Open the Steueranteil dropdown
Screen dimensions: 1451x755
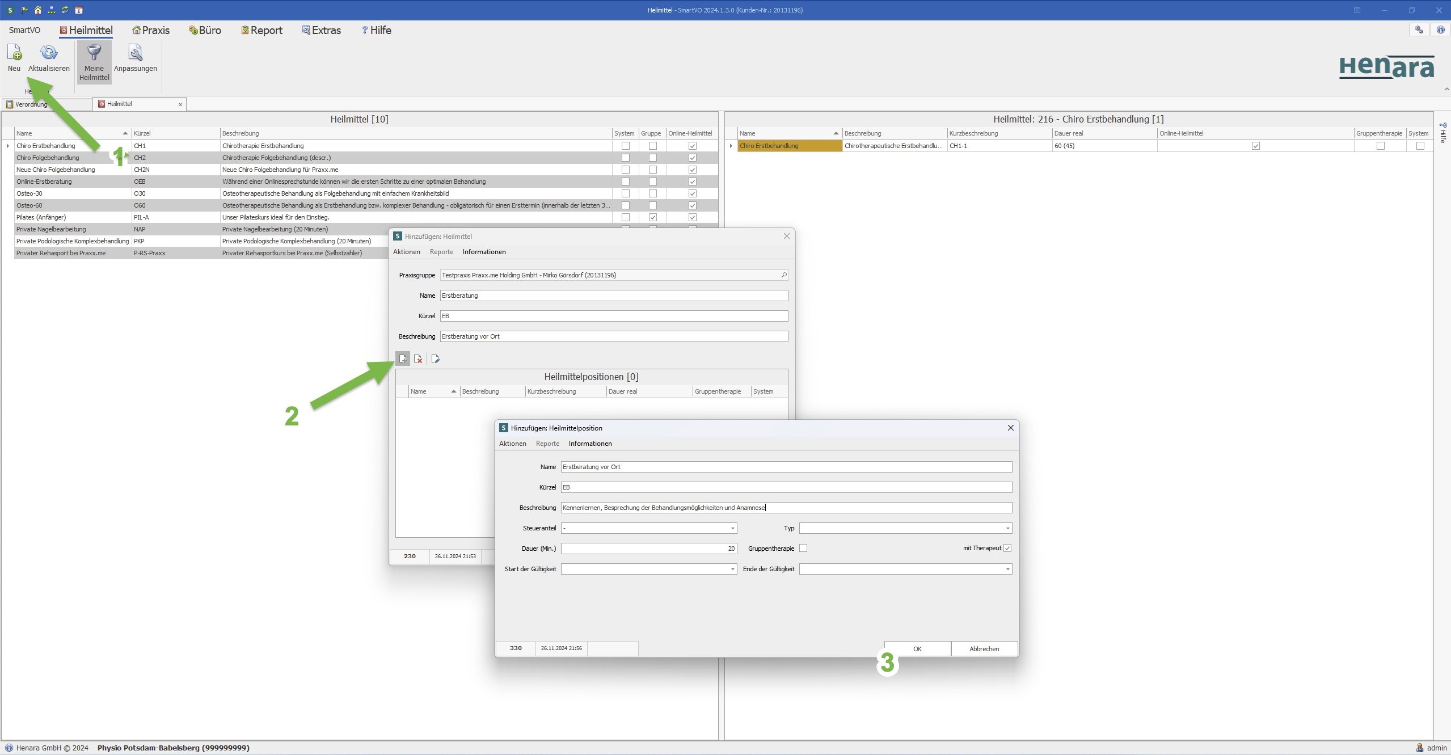732,528
